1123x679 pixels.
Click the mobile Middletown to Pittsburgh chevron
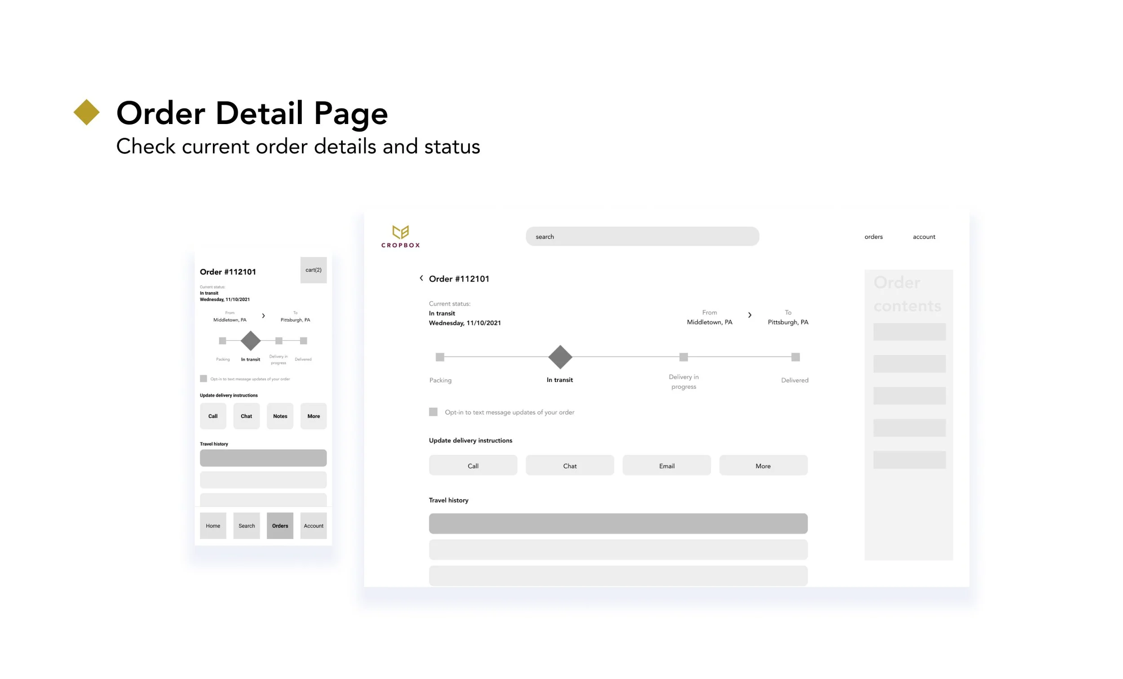coord(263,315)
